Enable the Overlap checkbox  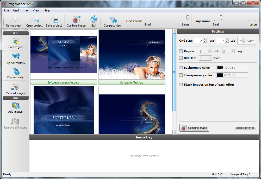click(x=181, y=58)
